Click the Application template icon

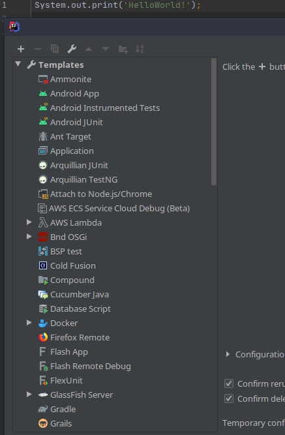coord(43,151)
